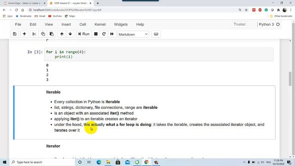This screenshot has width=295, height=166.
Task: Go to the browser home page
Action: click(23, 10)
